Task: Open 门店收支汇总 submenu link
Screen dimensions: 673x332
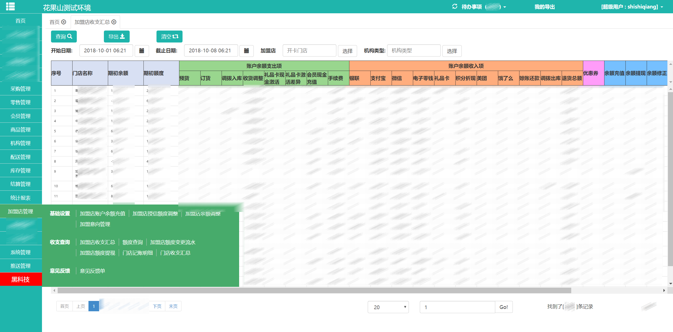Action: coord(175,253)
